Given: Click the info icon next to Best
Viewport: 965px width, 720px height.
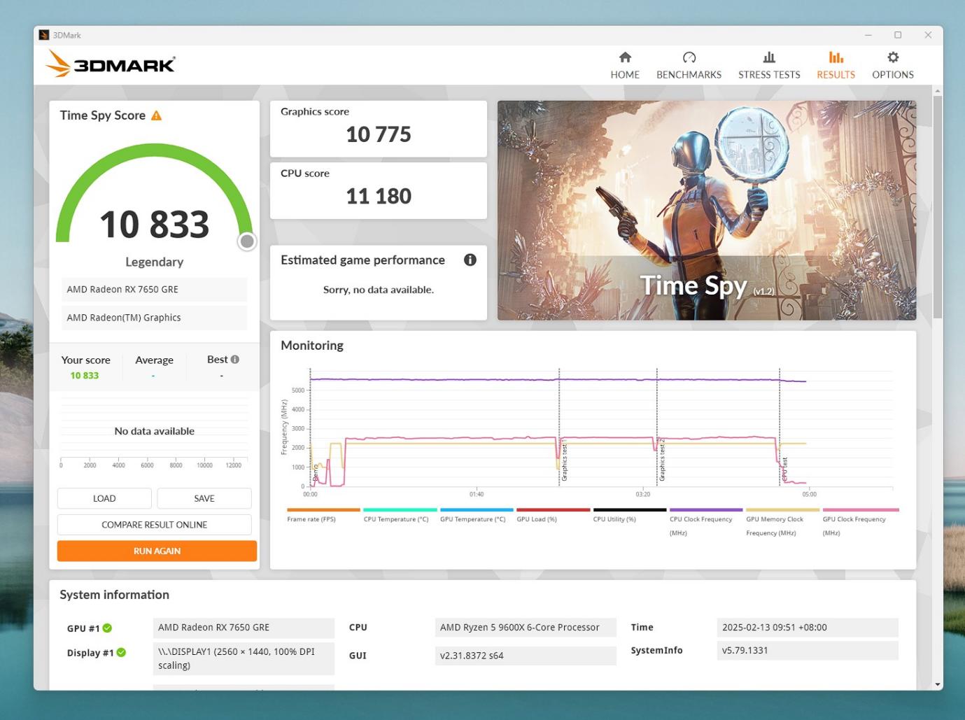Looking at the screenshot, I should pos(235,359).
